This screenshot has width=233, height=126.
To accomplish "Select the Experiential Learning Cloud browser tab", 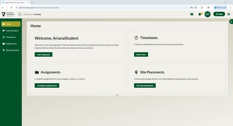I will (x=15, y=2).
